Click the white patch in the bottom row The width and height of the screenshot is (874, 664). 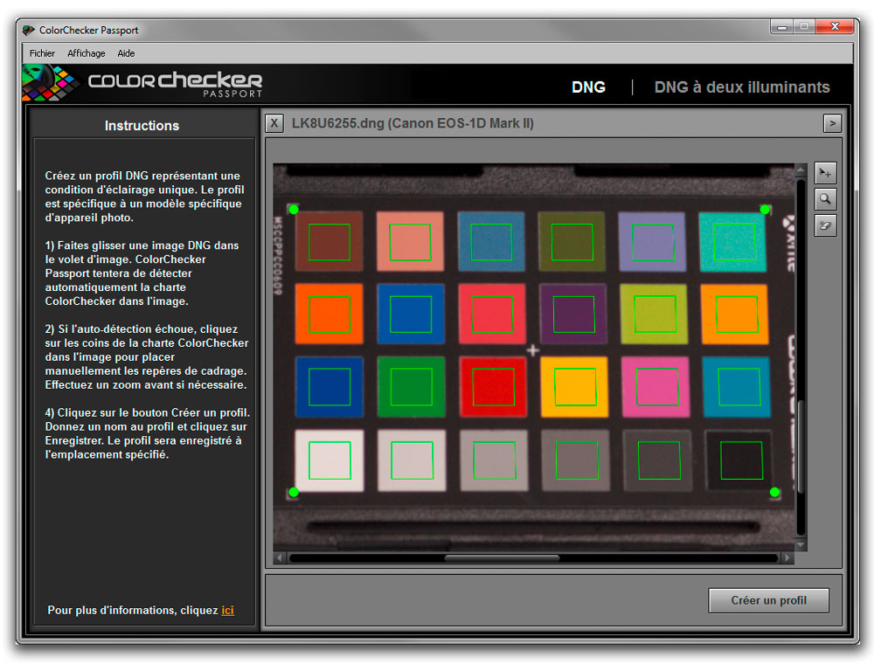pos(329,460)
